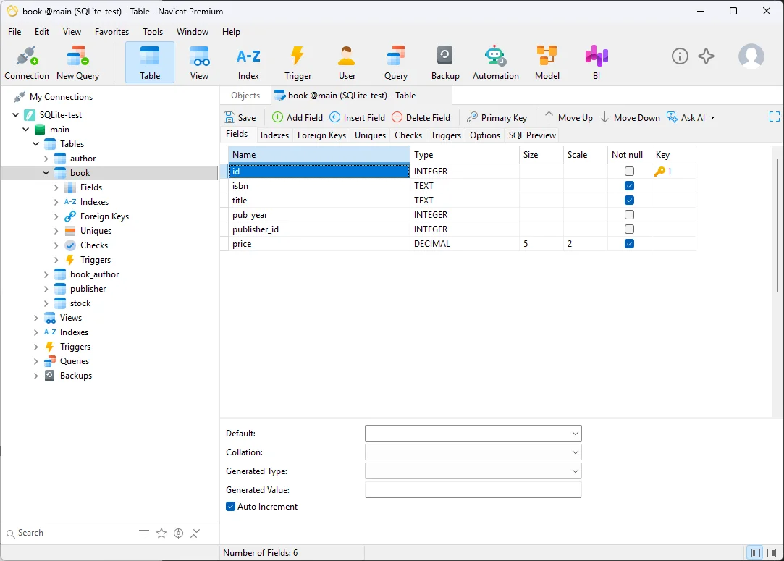The width and height of the screenshot is (784, 561).
Task: Click the filter lines icon beside Search
Action: click(144, 533)
